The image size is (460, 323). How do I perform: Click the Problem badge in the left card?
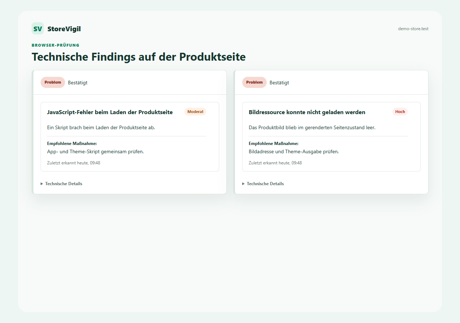coord(53,83)
